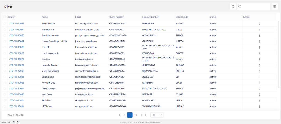Select checkbox for UTD-TD-10031 row
This screenshot has height=124, width=281.
point(5,29)
